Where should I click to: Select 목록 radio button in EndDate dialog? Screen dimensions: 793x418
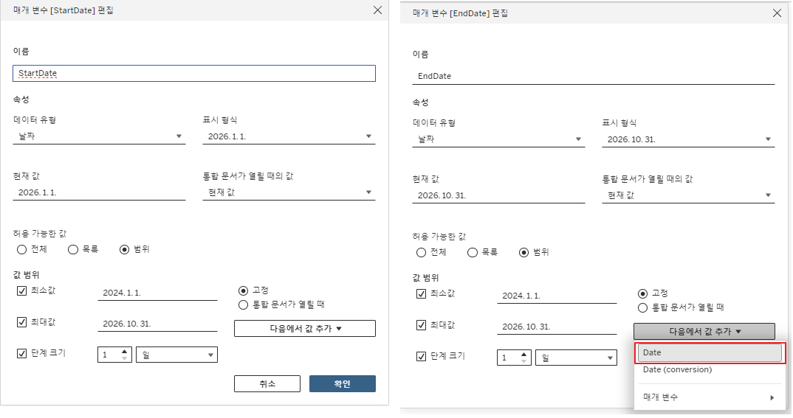[473, 252]
